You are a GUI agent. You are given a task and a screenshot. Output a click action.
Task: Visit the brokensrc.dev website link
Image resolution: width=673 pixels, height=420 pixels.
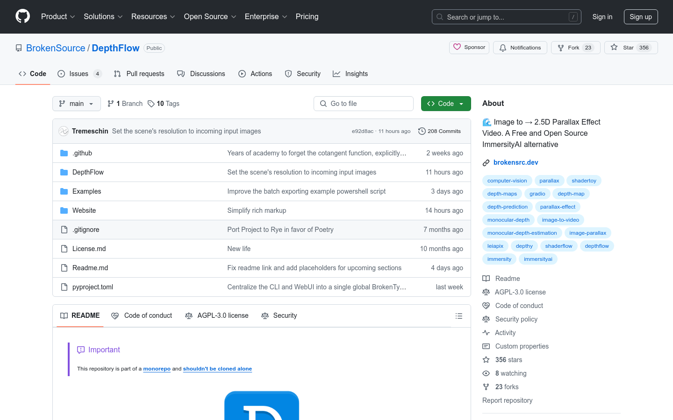click(x=516, y=162)
